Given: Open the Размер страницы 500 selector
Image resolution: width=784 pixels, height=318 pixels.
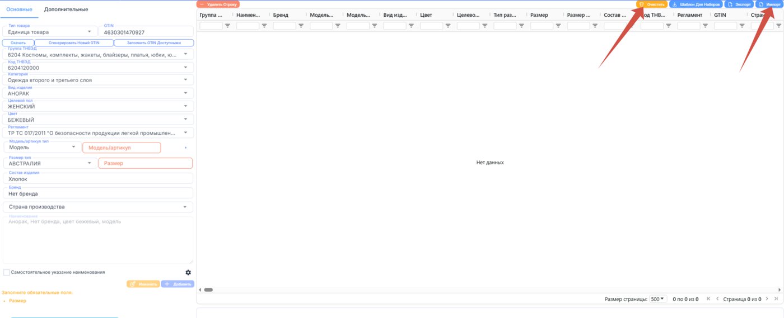Looking at the screenshot, I should click(658, 299).
